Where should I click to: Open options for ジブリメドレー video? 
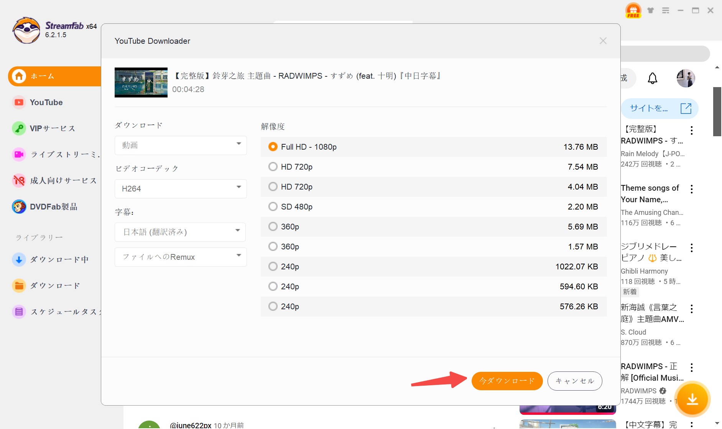tap(692, 248)
